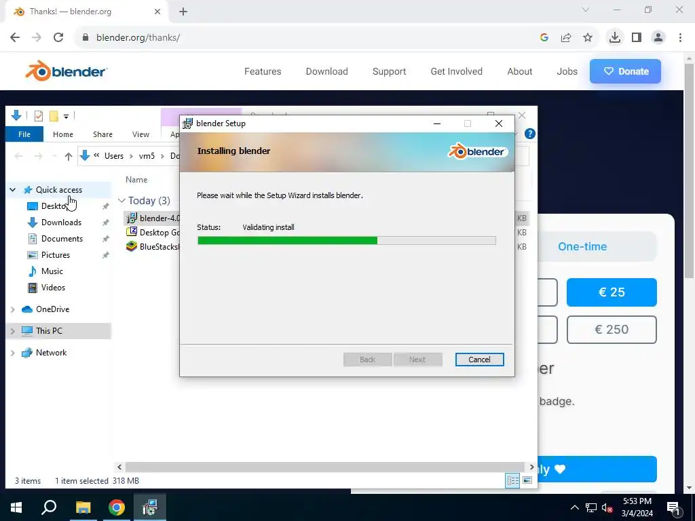Reload the blender.org page
Screen dimensions: 695x521
pyautogui.click(x=58, y=37)
